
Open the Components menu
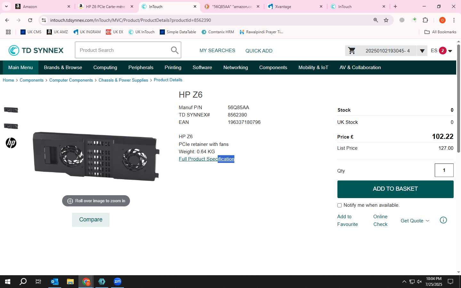(x=273, y=68)
